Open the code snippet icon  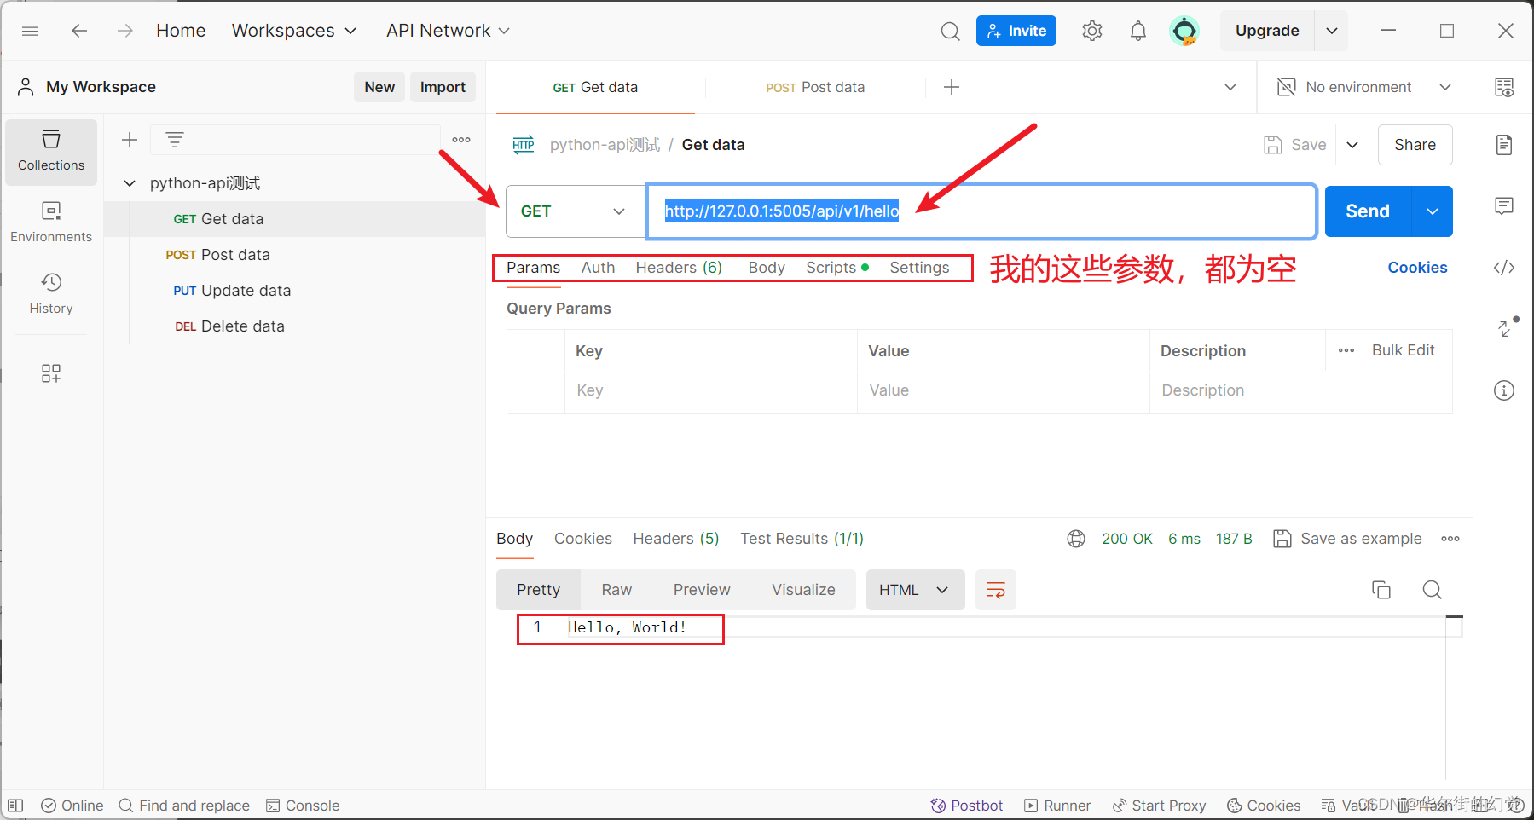click(x=1504, y=268)
